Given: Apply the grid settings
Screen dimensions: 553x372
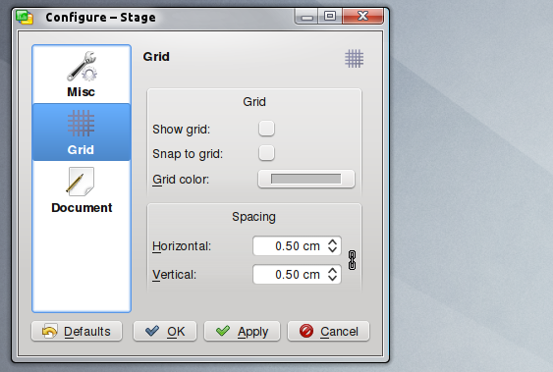Looking at the screenshot, I should [242, 332].
